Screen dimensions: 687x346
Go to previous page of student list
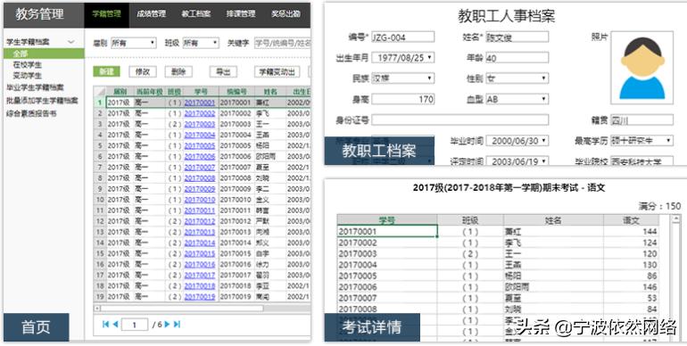pos(115,324)
